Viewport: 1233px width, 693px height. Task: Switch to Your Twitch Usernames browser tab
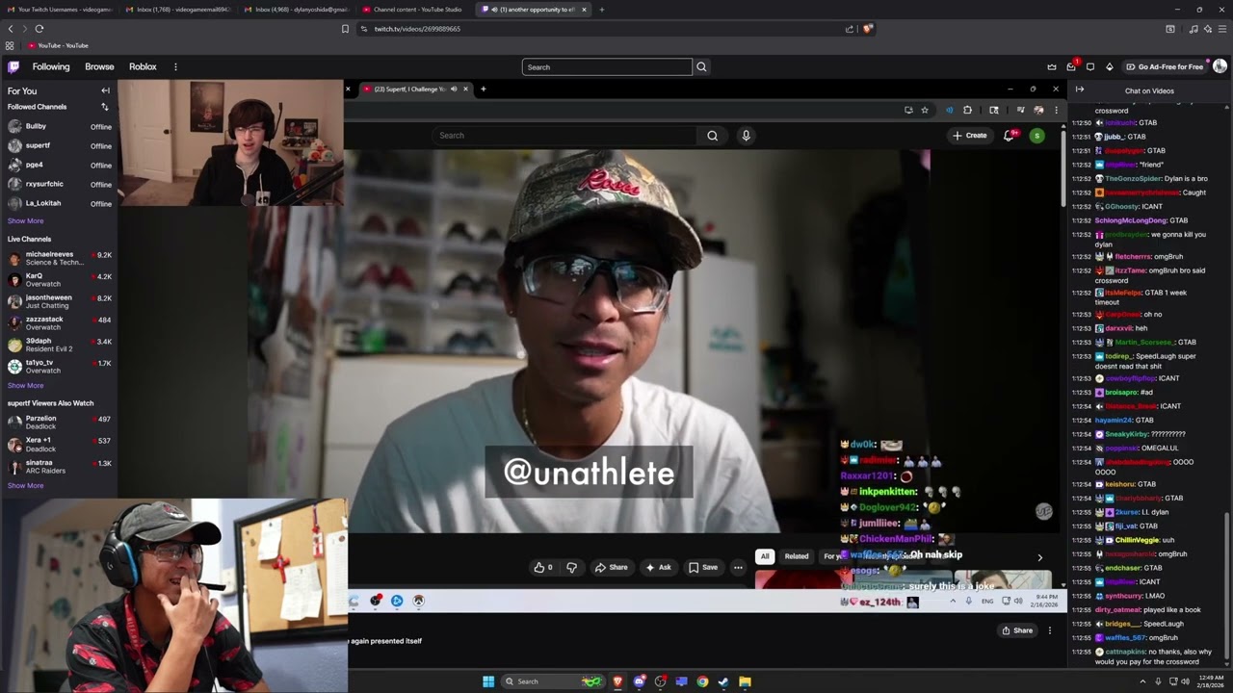58,10
